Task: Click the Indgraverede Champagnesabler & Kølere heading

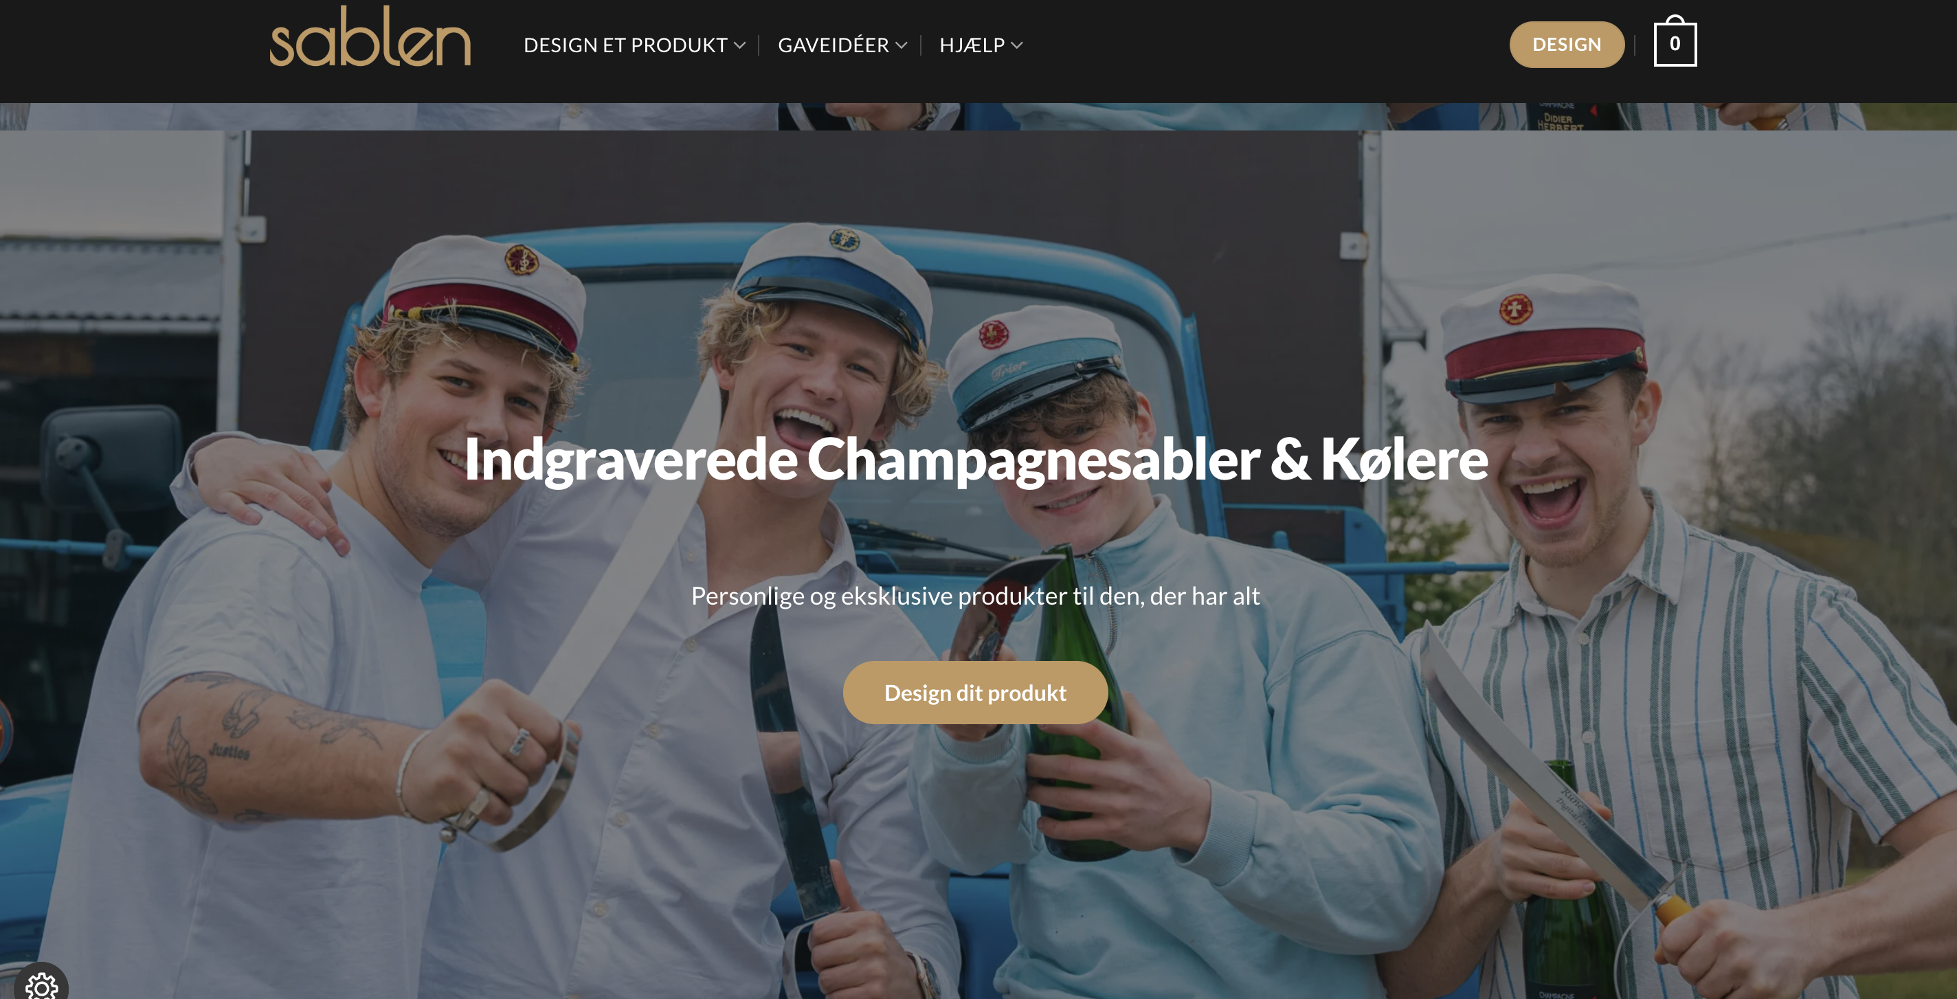Action: click(x=976, y=459)
